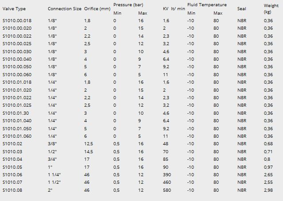Screen dimensions: 283x201
Task: Select valve type S1010.05
Action: pyautogui.click(x=12, y=167)
